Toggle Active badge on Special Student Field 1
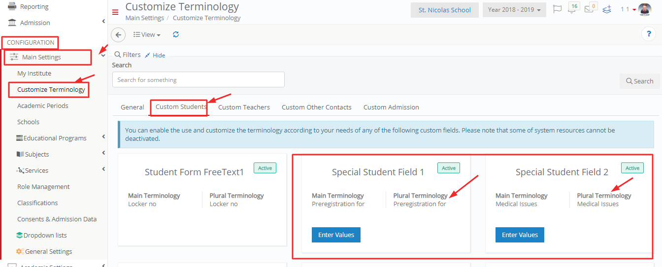 (x=449, y=168)
